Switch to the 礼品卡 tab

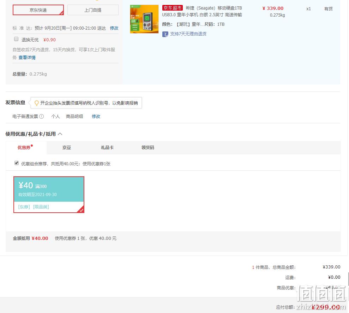(107, 147)
